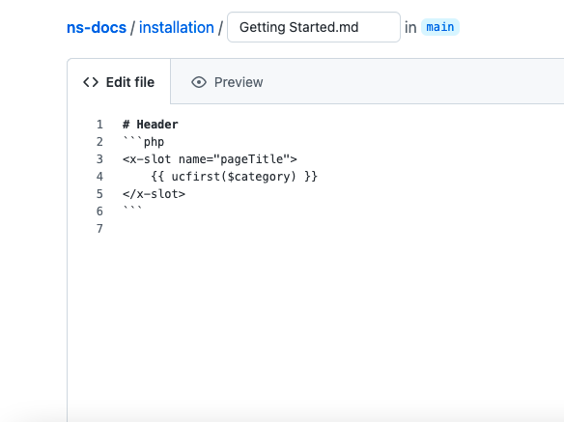Click the x-slot name="pageTitle" opening tag line
564x422 pixels.
click(210, 159)
